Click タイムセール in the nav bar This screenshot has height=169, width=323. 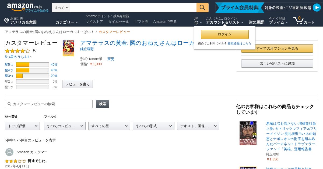[119, 22]
